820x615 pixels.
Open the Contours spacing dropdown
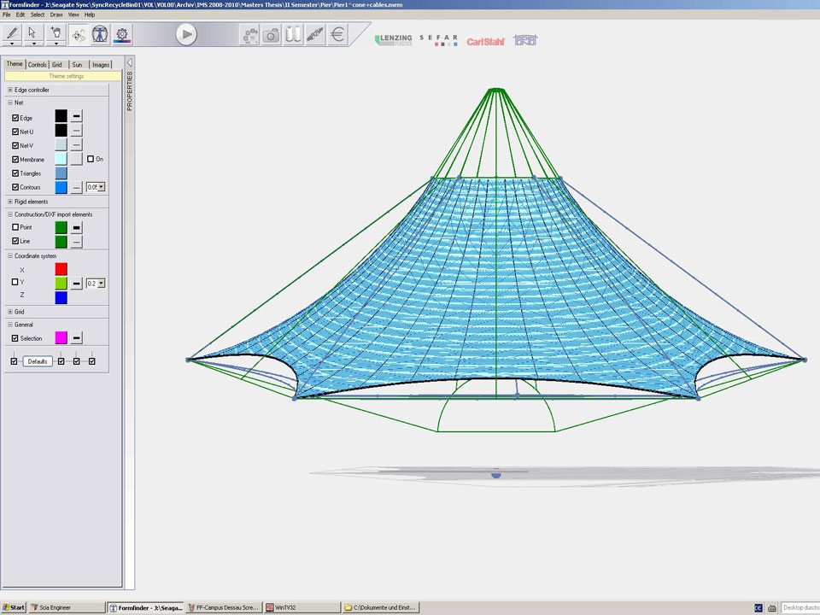pos(101,187)
